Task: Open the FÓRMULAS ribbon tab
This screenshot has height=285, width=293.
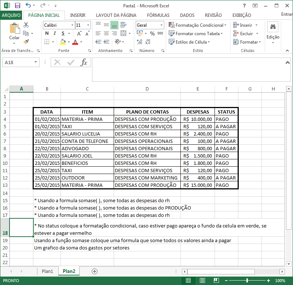Action: pyautogui.click(x=158, y=15)
